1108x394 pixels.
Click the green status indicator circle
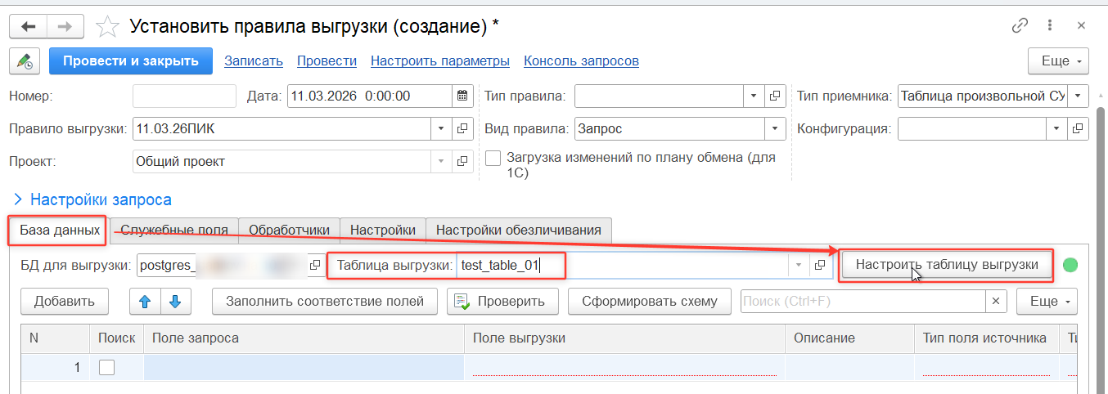point(1070,265)
